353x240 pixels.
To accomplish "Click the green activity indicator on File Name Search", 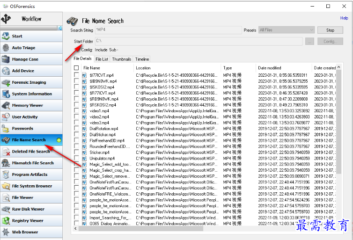I will tap(59, 140).
